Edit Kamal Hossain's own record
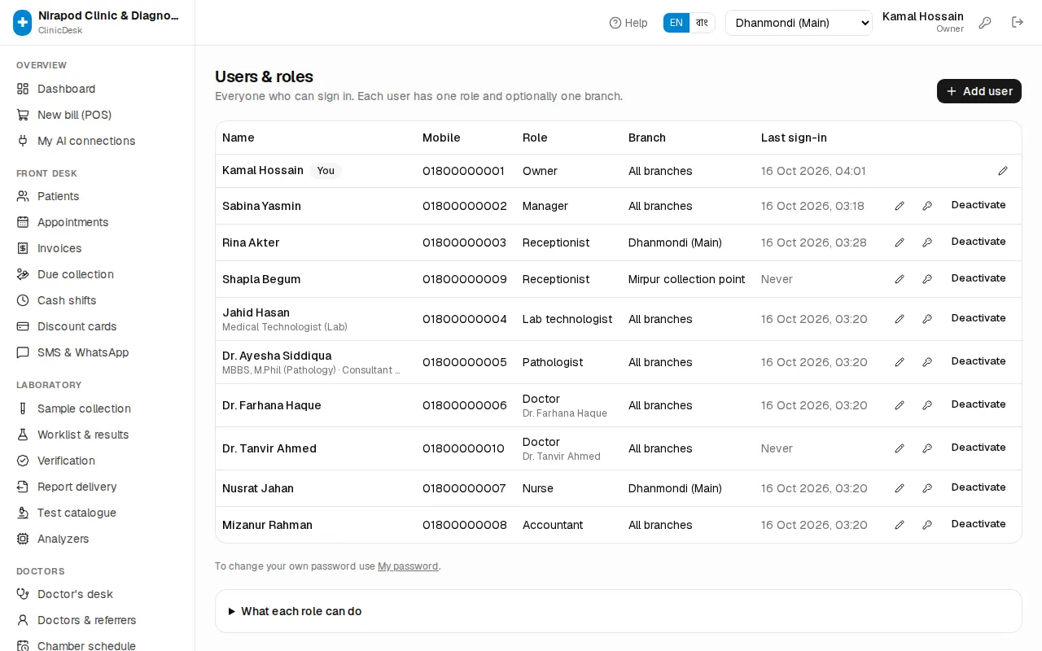Image resolution: width=1042 pixels, height=651 pixels. pos(1003,171)
